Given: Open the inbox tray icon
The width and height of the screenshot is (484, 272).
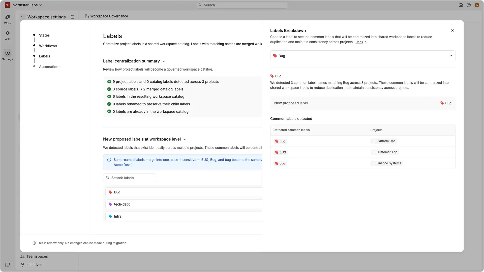Looking at the screenshot, I should (x=461, y=5).
